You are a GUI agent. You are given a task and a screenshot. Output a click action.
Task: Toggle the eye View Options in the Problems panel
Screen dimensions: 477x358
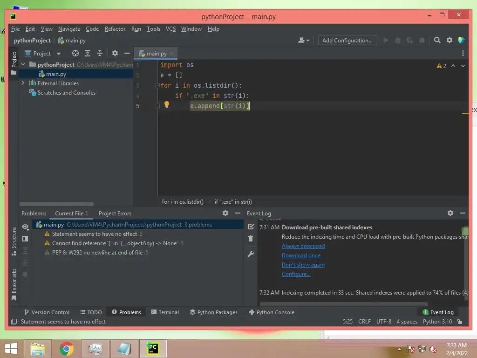pyautogui.click(x=25, y=227)
